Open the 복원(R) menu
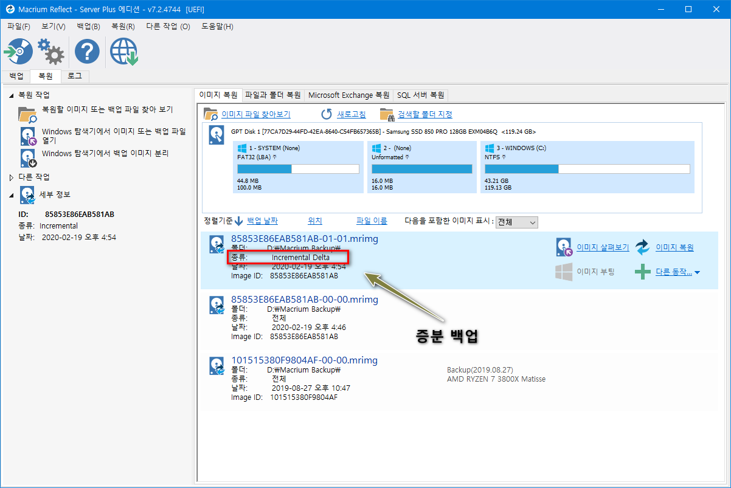Viewport: 731px width, 488px height. (x=123, y=27)
